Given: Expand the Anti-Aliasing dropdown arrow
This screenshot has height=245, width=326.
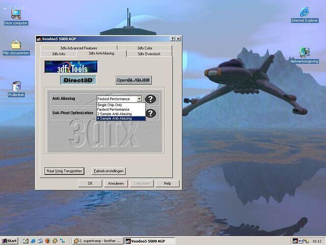Looking at the screenshot, I should point(139,99).
